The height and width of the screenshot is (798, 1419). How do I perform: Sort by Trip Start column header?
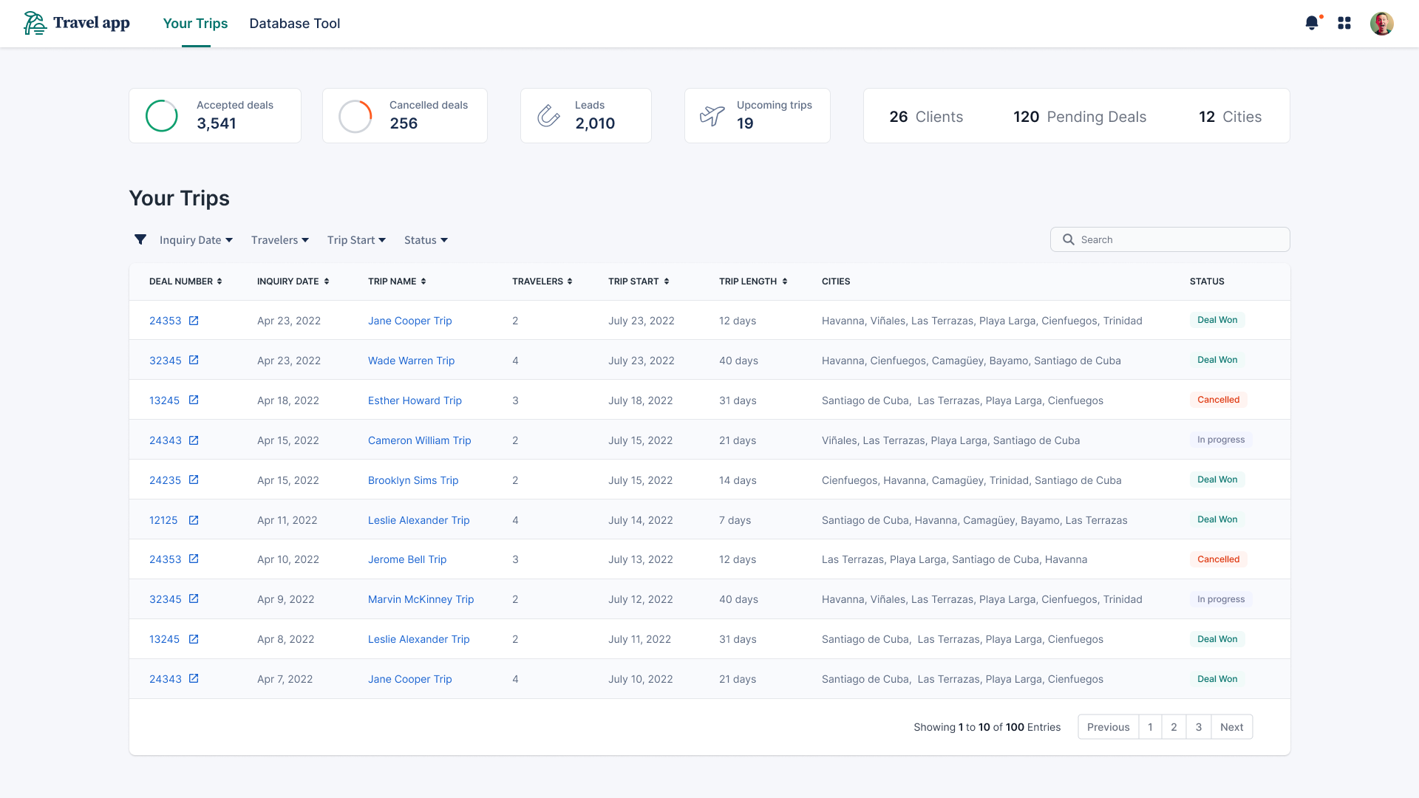639,282
